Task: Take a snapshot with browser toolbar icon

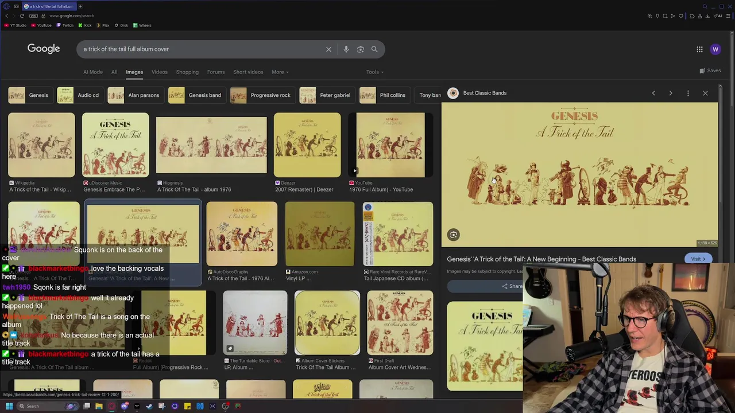Action: click(x=665, y=15)
